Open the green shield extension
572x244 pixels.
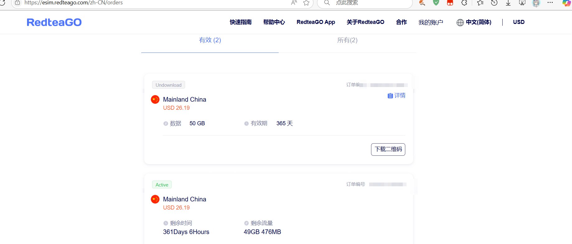436,3
